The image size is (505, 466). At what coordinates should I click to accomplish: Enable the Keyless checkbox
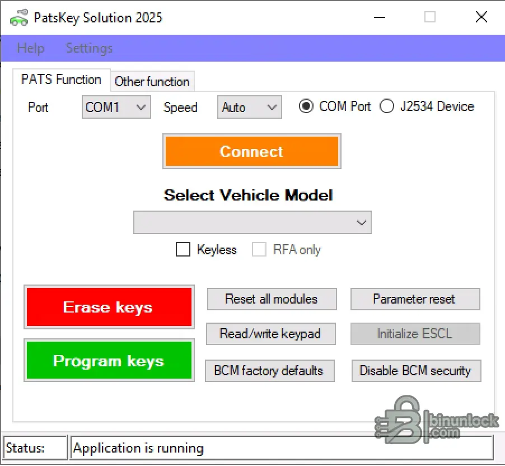(183, 250)
